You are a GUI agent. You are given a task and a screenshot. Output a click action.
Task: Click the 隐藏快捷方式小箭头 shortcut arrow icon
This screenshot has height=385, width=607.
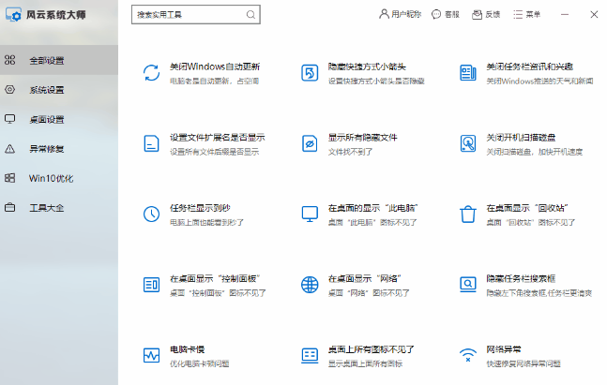310,73
